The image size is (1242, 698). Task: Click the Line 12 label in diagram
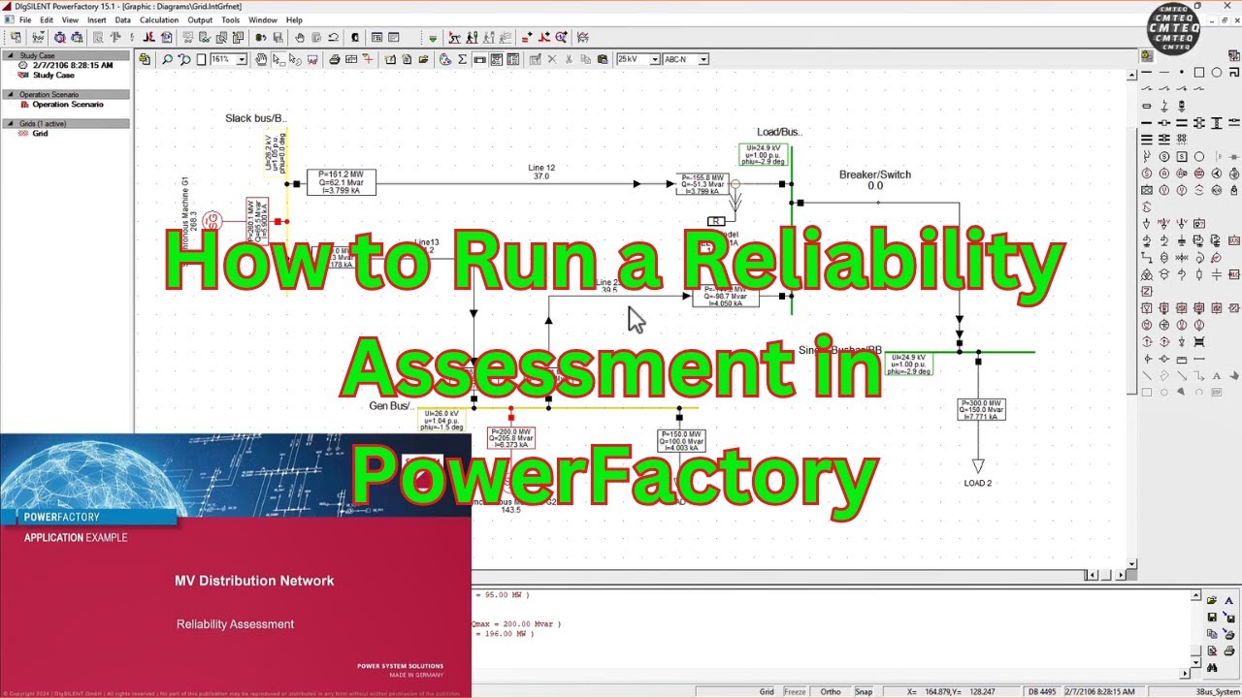(541, 168)
